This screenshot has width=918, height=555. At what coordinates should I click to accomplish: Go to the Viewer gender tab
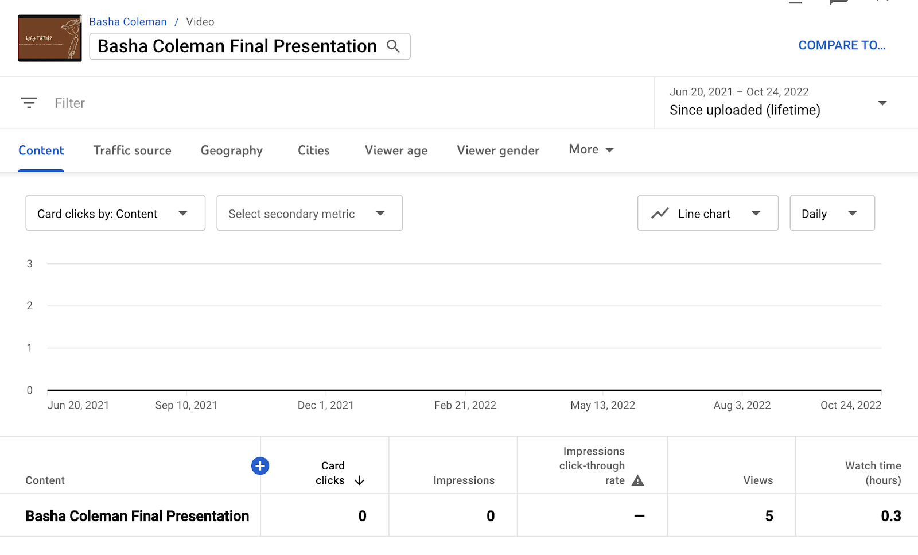pyautogui.click(x=498, y=150)
